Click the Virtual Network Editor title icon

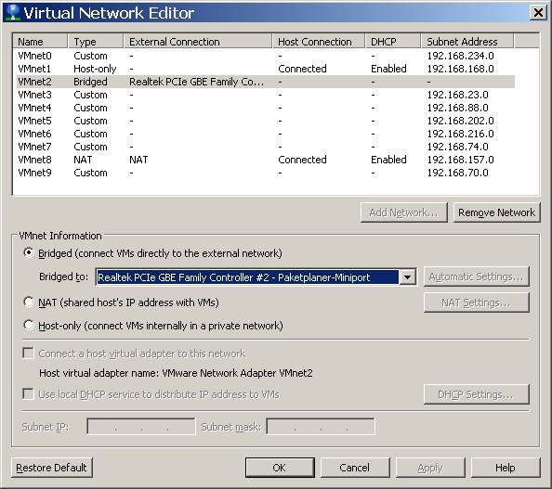pos(12,12)
